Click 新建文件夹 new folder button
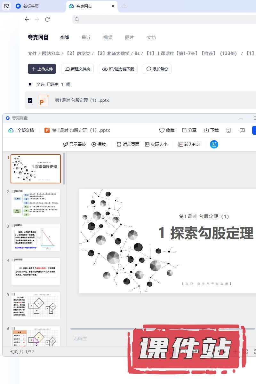The height and width of the screenshot is (384, 256). tap(77, 69)
